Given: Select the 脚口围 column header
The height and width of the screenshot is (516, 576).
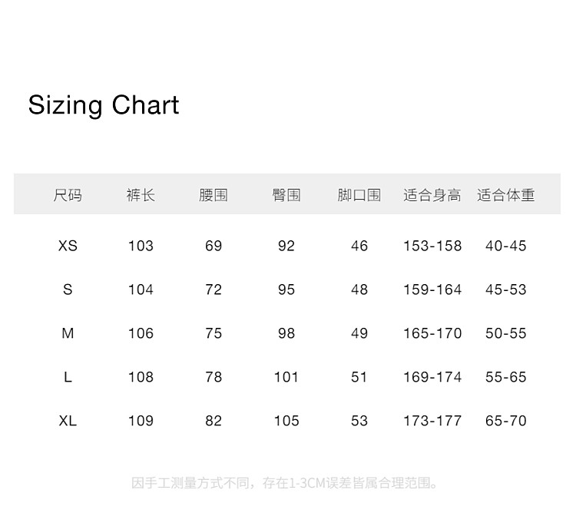Looking at the screenshot, I should click(x=359, y=195).
